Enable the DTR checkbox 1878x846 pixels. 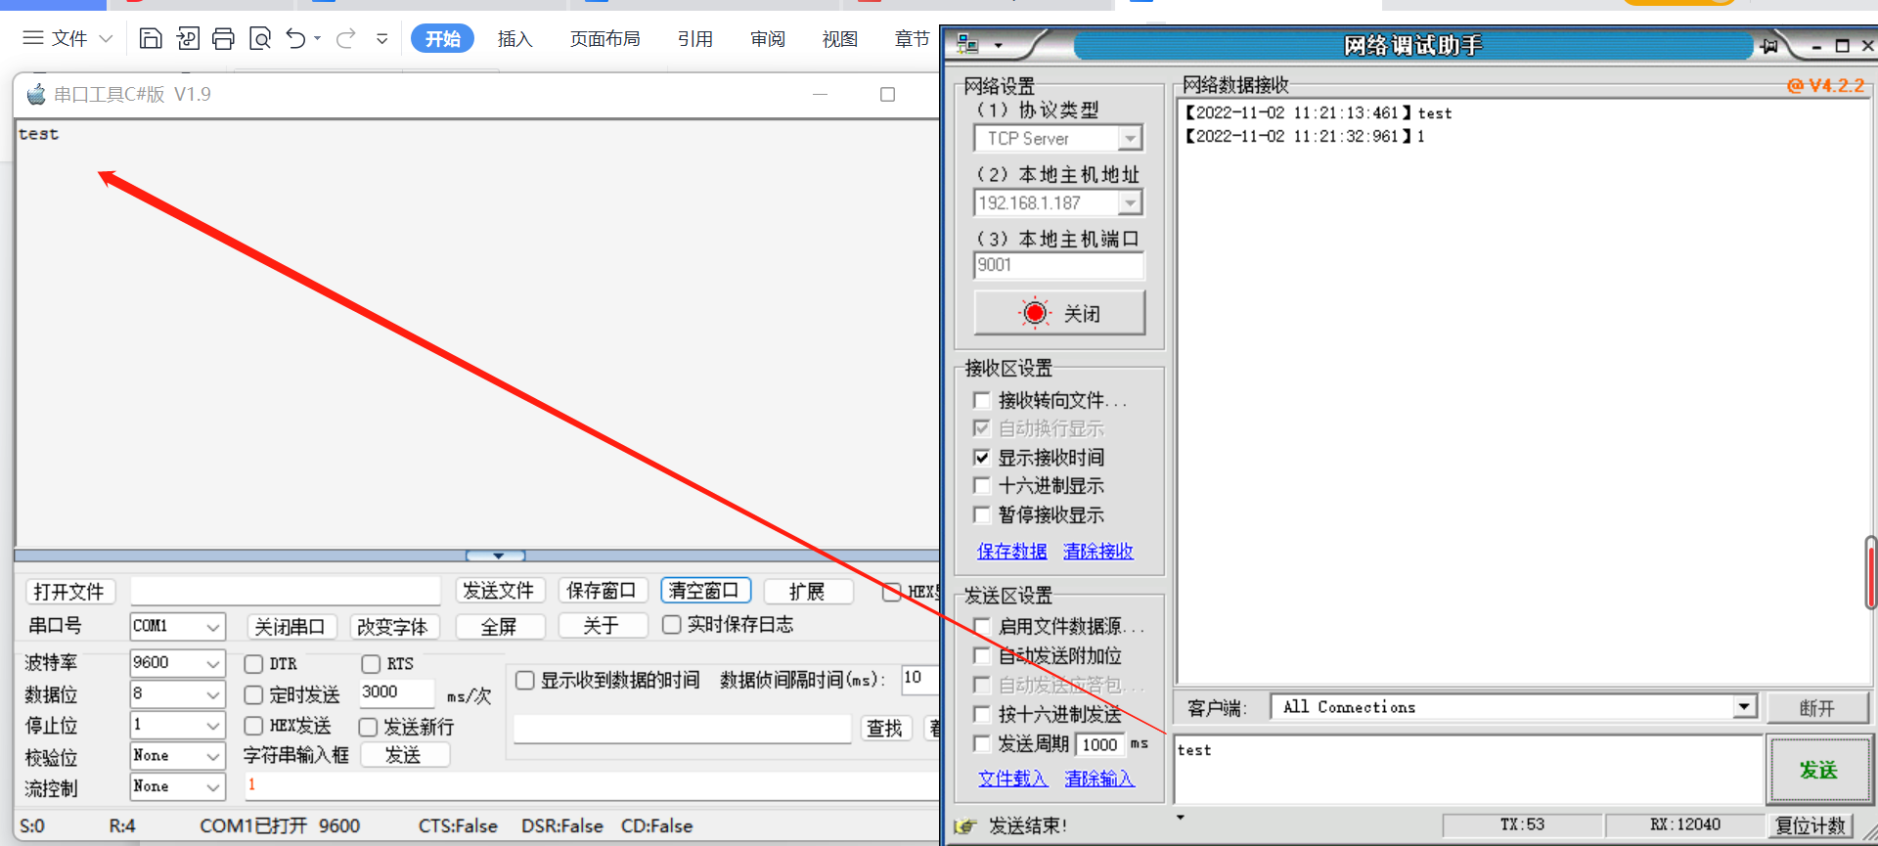[x=253, y=664]
